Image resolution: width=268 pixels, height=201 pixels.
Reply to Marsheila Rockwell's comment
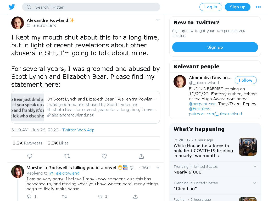click(x=29, y=197)
